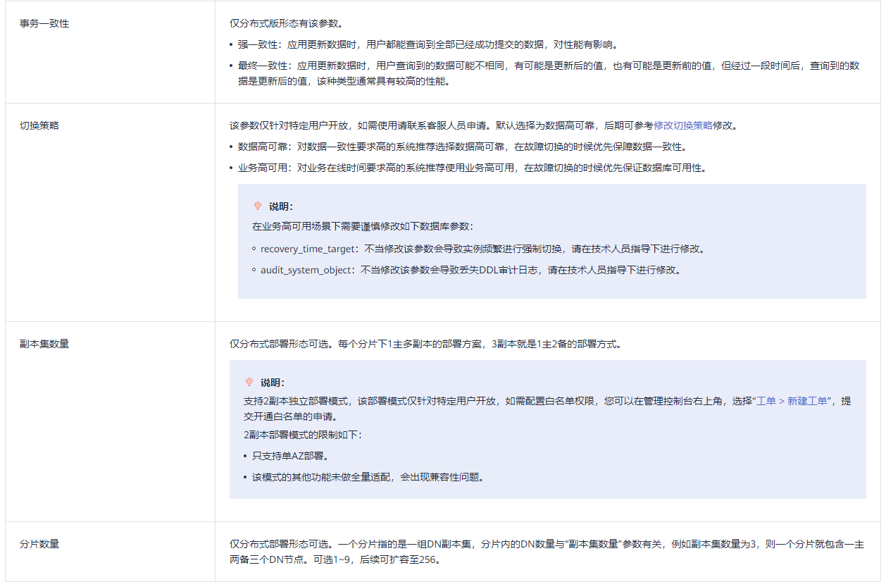Select the 切换策略 parameter cell
The width and height of the screenshot is (886, 582).
tap(111, 213)
